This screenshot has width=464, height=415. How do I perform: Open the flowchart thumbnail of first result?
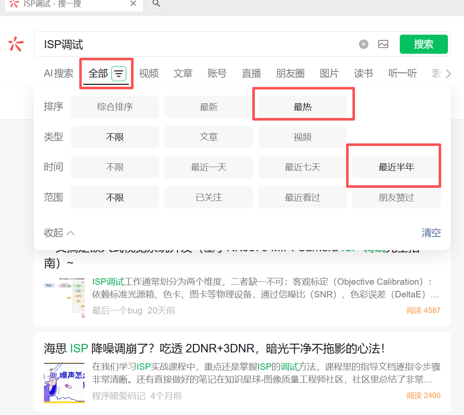(x=64, y=298)
